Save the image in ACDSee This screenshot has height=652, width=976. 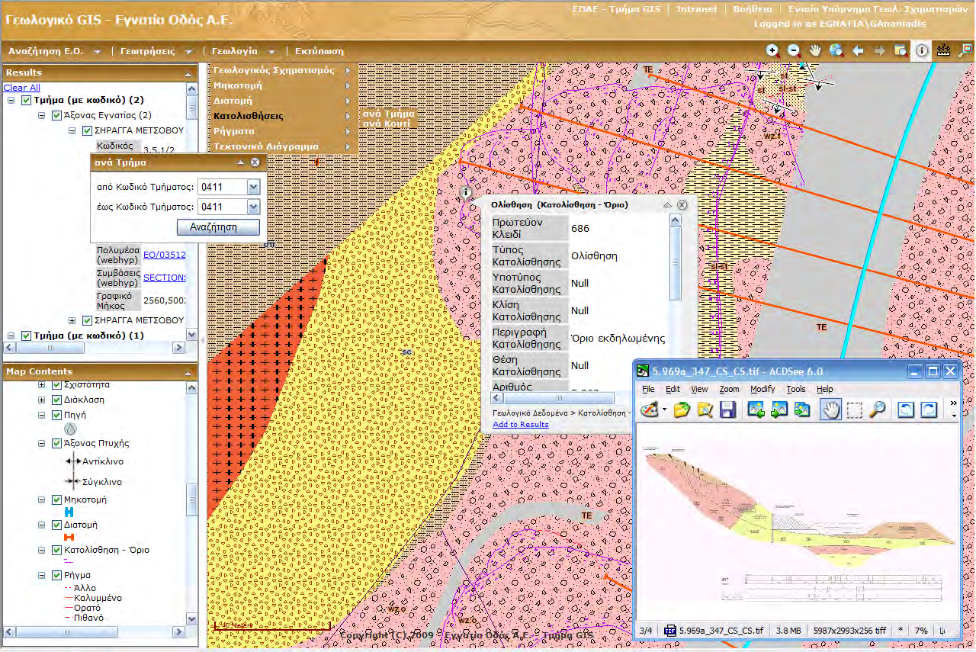pyautogui.click(x=727, y=410)
